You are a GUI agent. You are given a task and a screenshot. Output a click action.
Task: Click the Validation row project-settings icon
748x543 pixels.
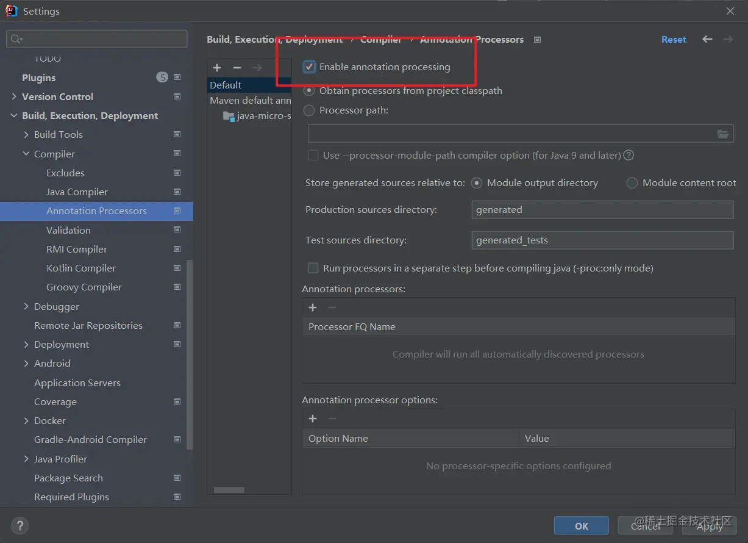(x=177, y=230)
